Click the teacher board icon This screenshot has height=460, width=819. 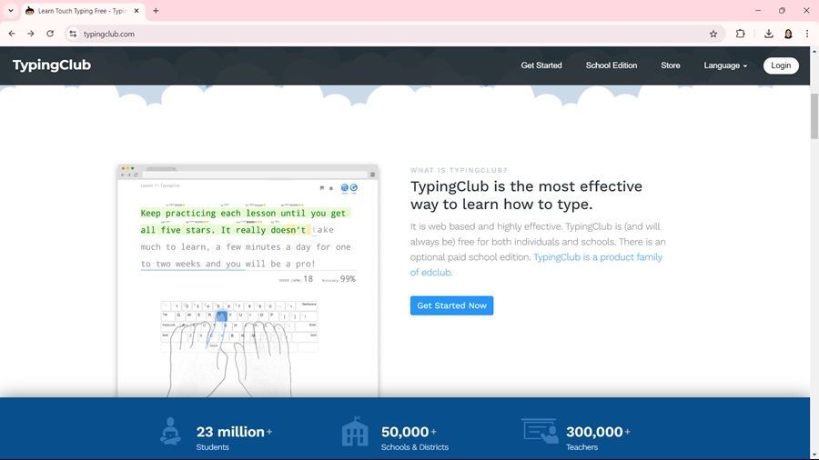[540, 431]
